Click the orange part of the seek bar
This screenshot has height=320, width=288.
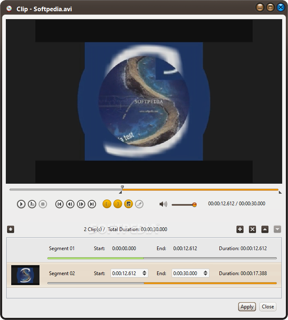point(200,190)
